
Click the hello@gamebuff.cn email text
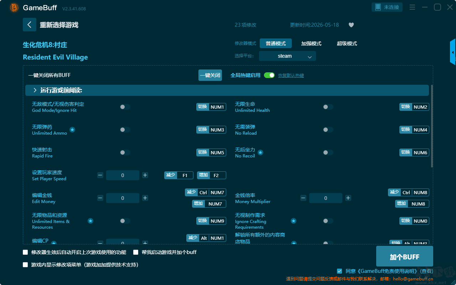(x=414, y=279)
